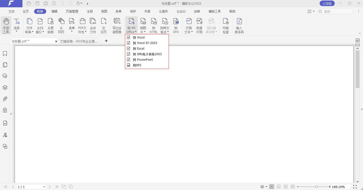Open the page number dropdown at bottom left

point(44,187)
